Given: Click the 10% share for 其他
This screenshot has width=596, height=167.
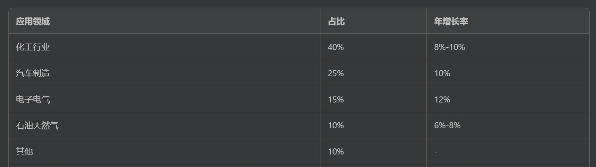Looking at the screenshot, I should 374,151.
